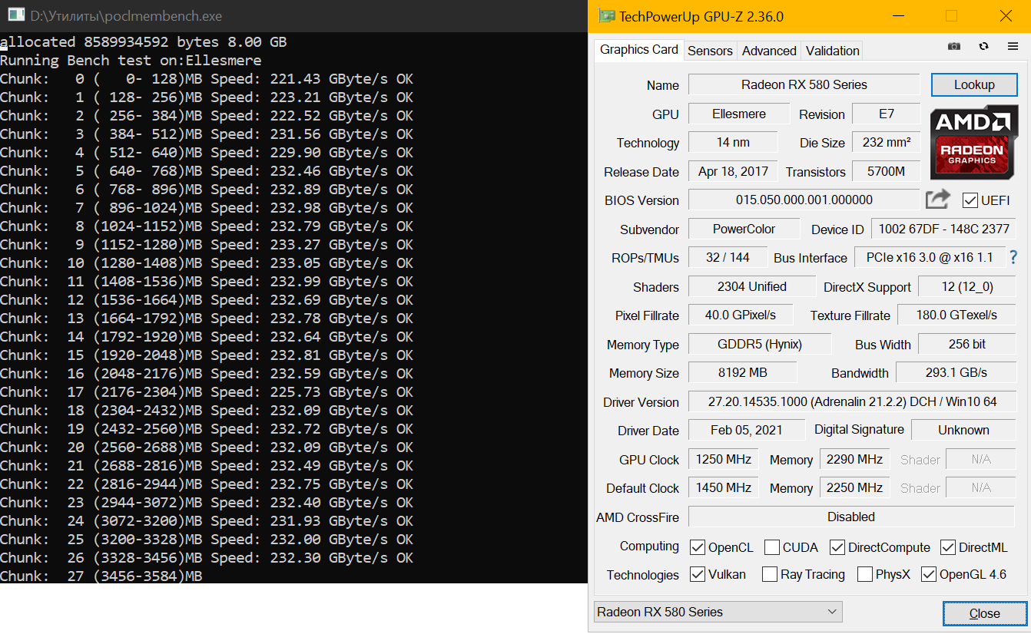Click the default Memory clock field 2250 MHz
Screen dimensions: 1031x634
tap(855, 487)
